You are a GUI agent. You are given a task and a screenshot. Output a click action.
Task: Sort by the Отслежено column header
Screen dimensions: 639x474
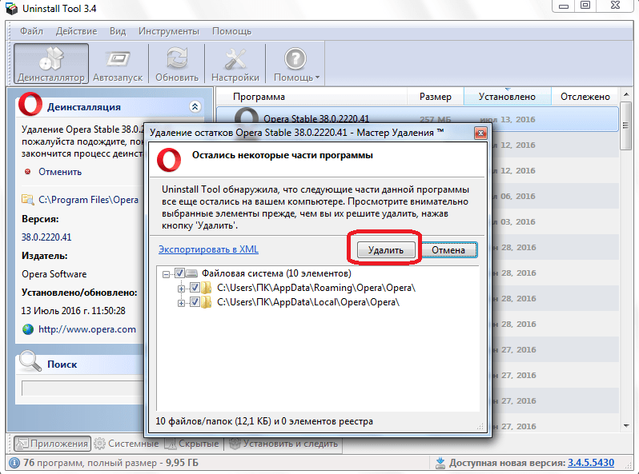[x=585, y=97]
